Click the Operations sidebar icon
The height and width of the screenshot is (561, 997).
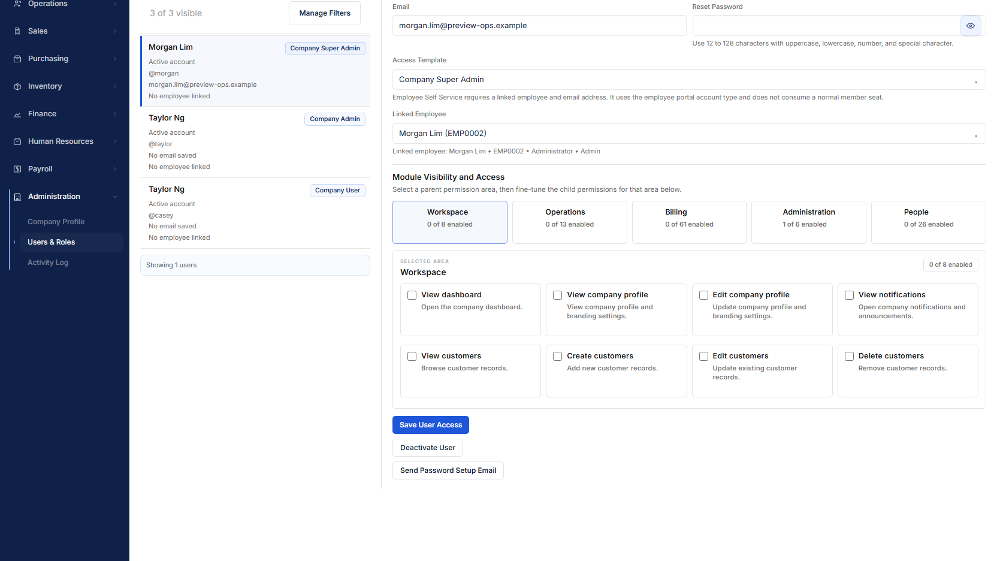(x=17, y=4)
